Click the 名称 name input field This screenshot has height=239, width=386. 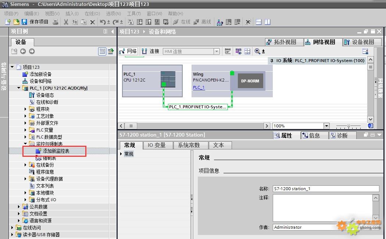coord(326,189)
